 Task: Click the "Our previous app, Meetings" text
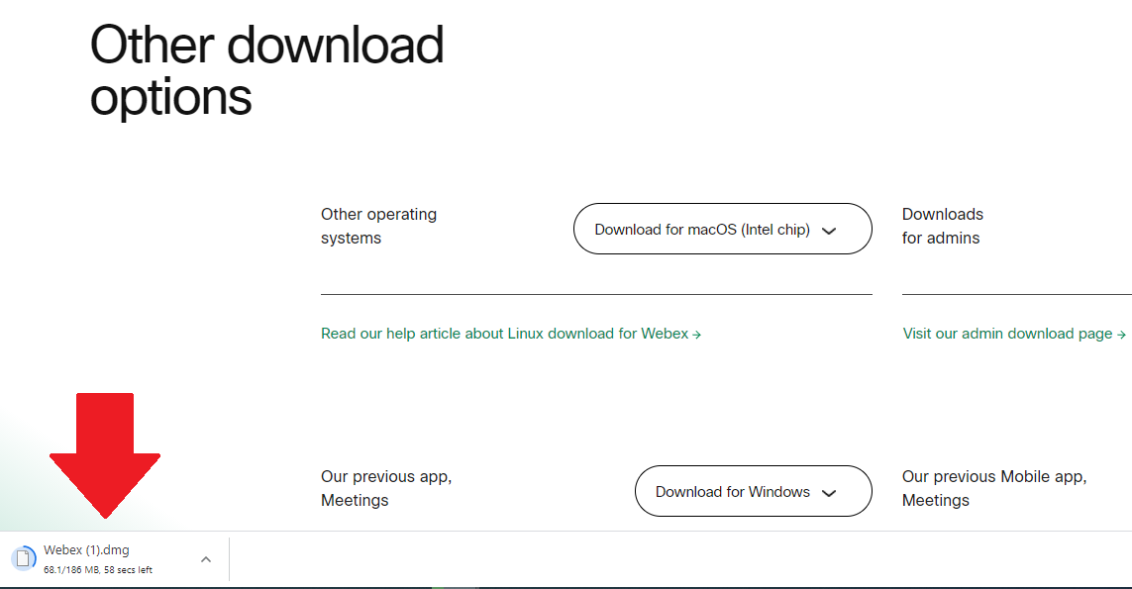coord(385,488)
